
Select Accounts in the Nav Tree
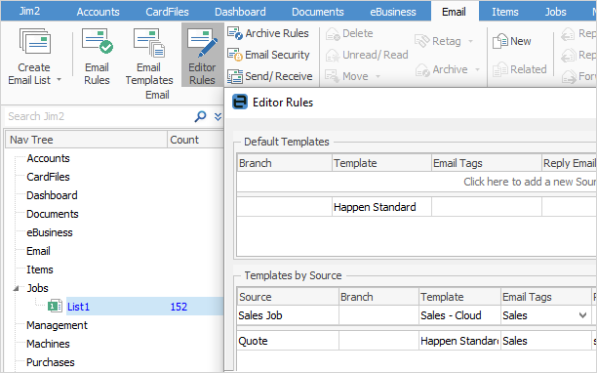49,158
